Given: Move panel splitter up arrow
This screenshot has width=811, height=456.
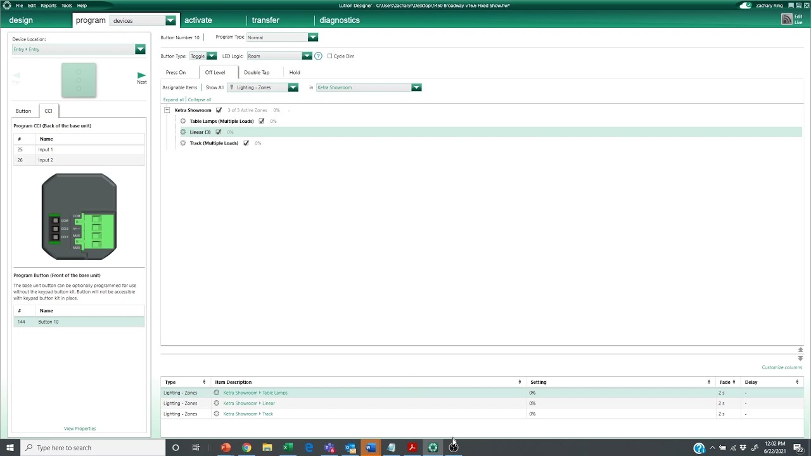Looking at the screenshot, I should [x=800, y=350].
